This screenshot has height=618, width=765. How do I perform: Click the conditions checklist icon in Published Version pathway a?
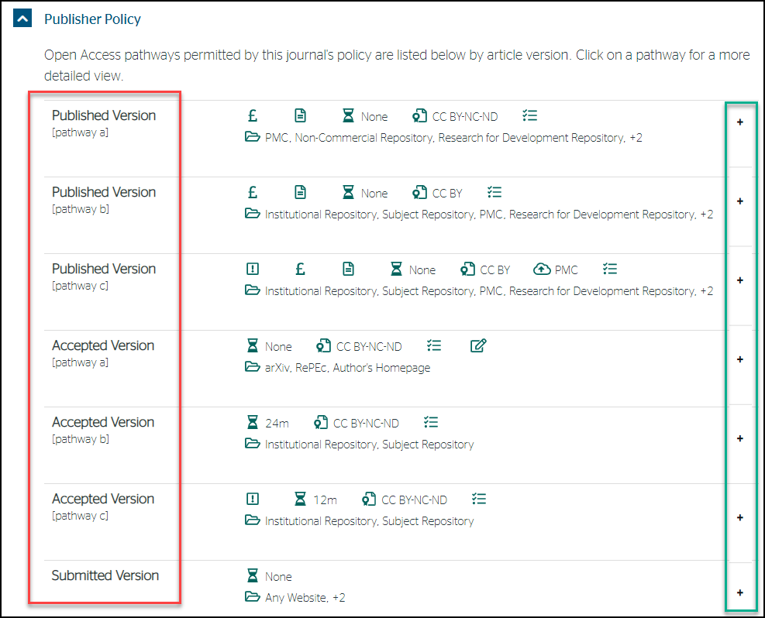coord(530,115)
